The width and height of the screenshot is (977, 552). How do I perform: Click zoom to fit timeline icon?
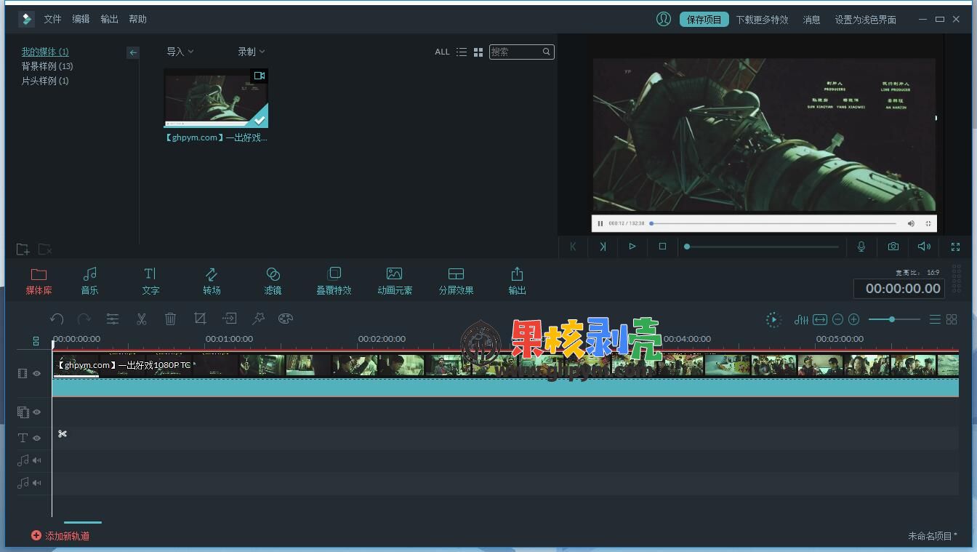820,319
